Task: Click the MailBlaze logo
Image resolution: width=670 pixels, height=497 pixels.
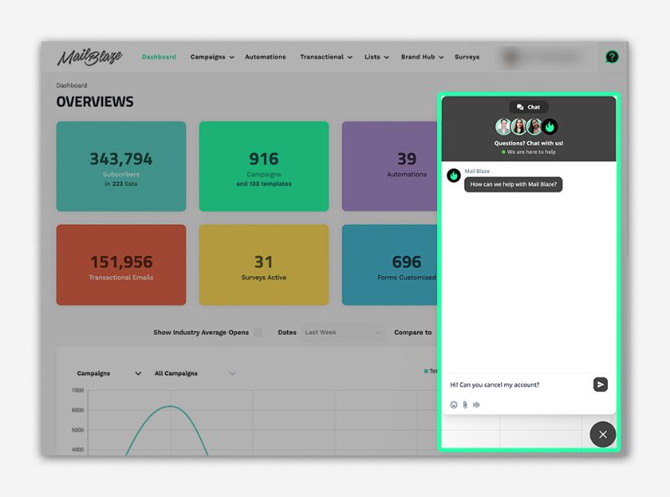Action: point(90,57)
